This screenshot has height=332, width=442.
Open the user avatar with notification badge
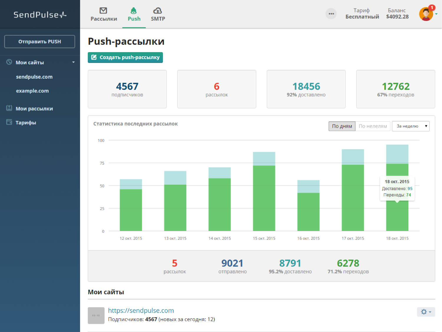(426, 14)
